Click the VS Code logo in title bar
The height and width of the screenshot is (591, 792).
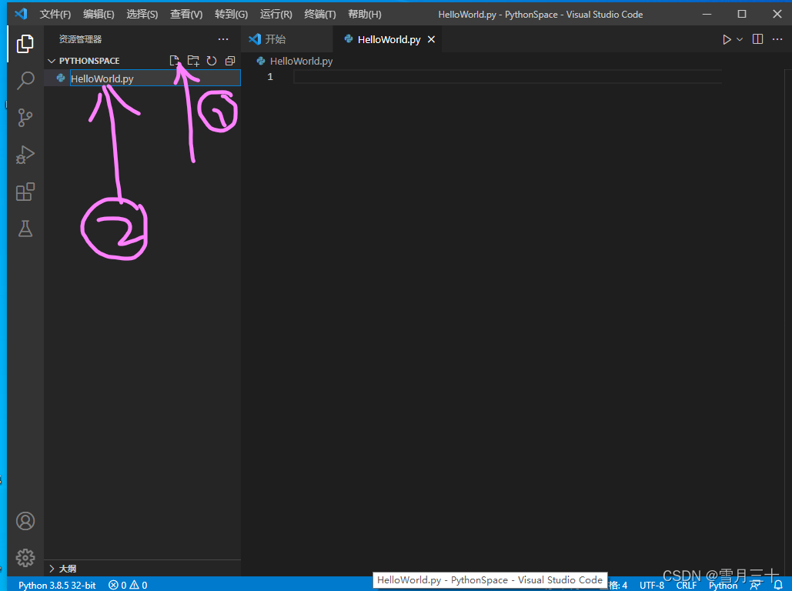pos(21,14)
